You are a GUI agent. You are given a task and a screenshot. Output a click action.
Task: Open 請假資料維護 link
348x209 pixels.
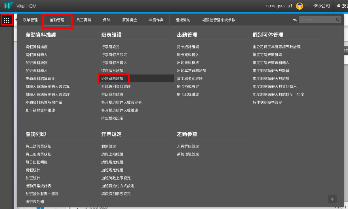(37, 47)
